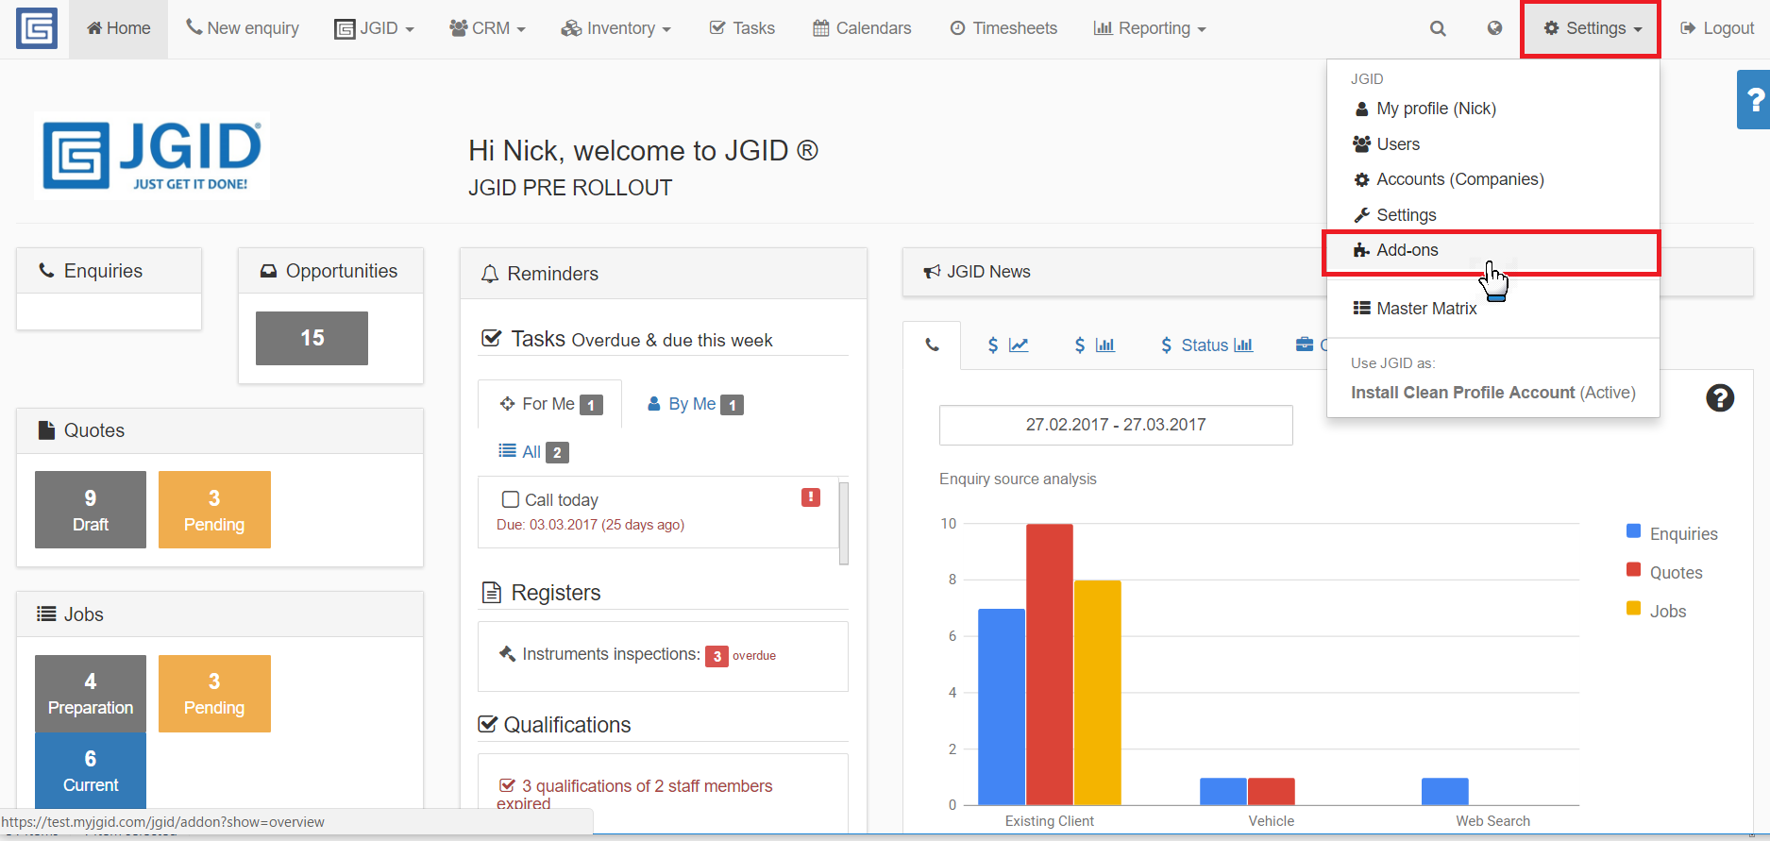
Task: Expand the CRM dropdown menu
Action: click(487, 28)
